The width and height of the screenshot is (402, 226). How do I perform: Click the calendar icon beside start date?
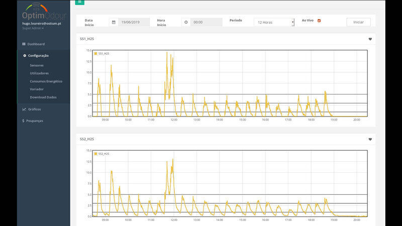pyautogui.click(x=114, y=22)
